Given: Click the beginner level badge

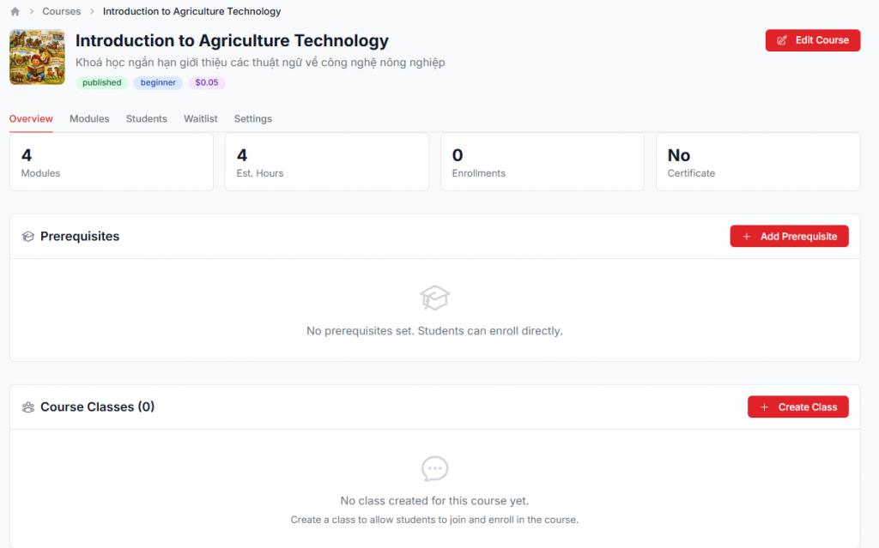Looking at the screenshot, I should 158,83.
